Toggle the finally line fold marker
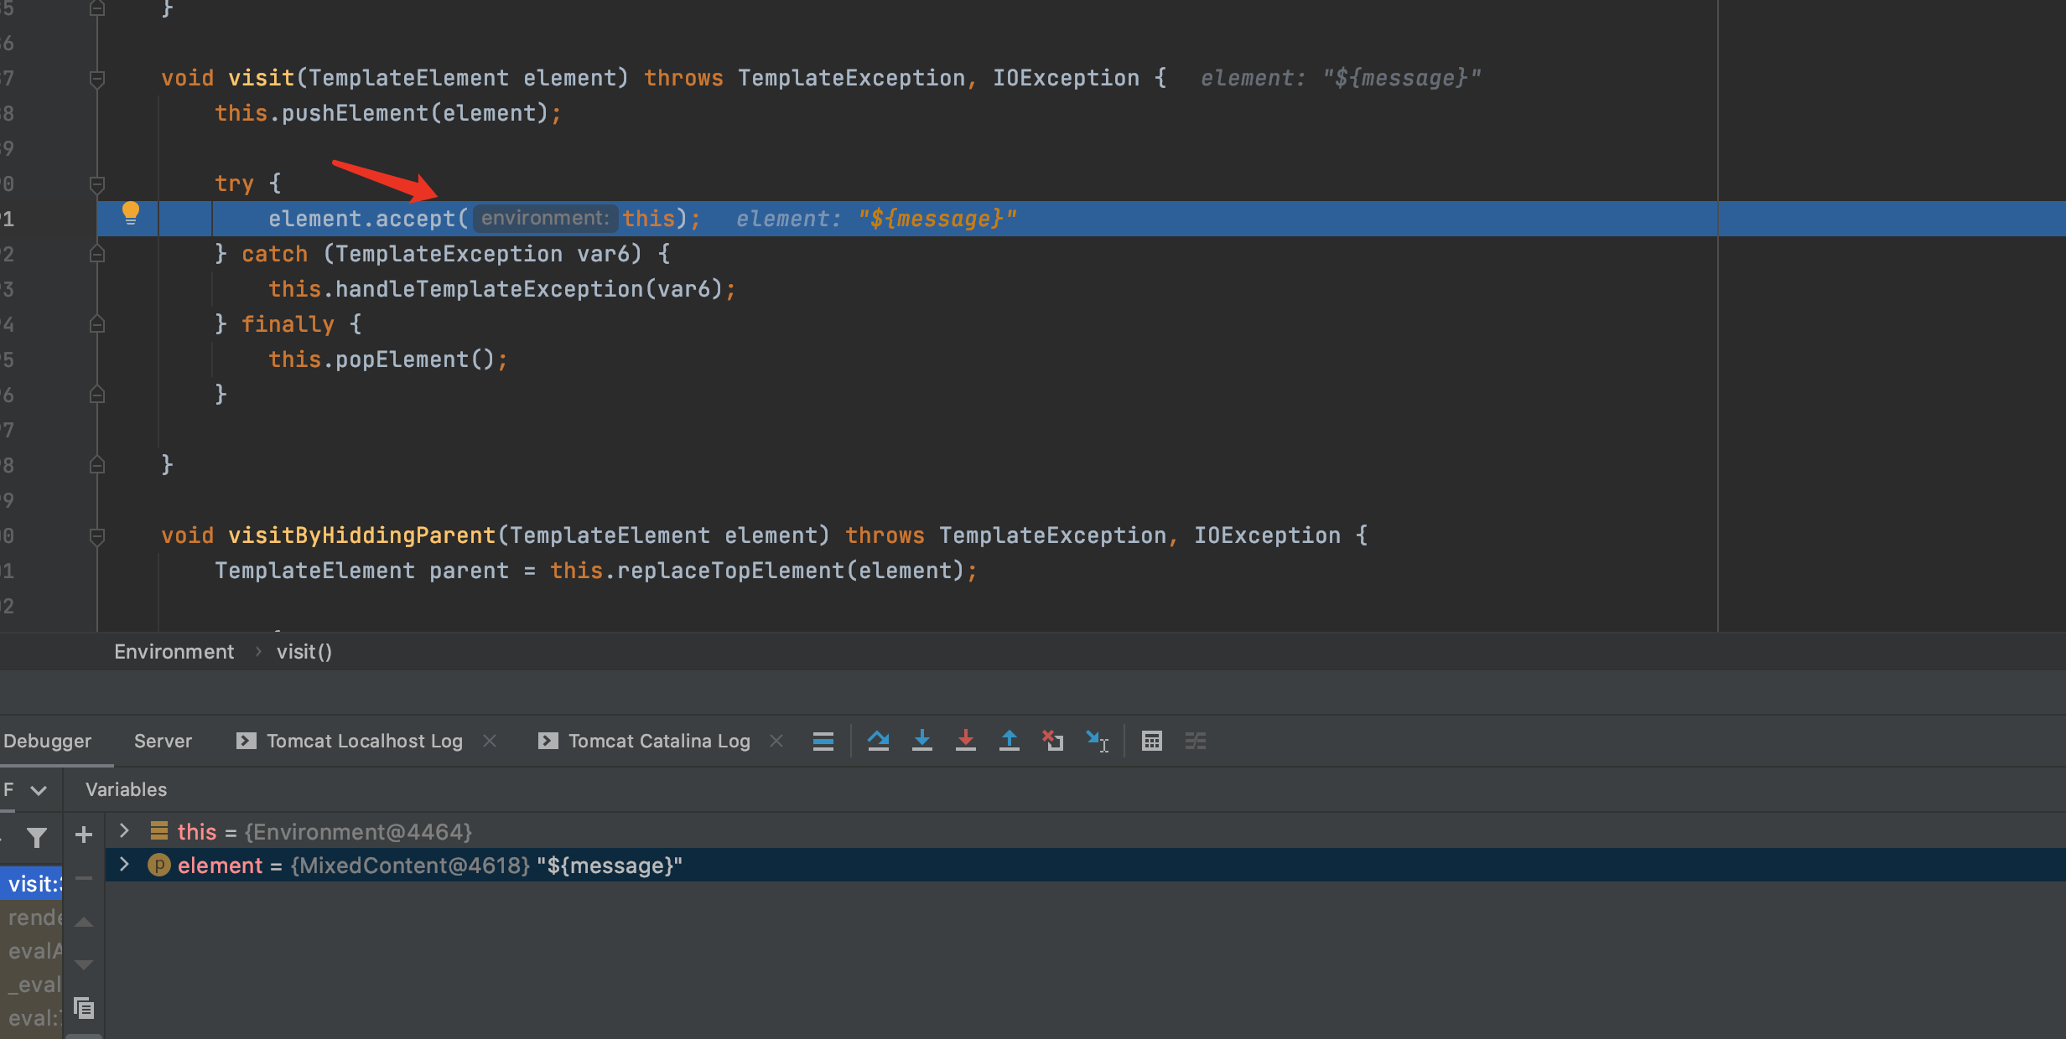The height and width of the screenshot is (1039, 2066). pos(97,324)
